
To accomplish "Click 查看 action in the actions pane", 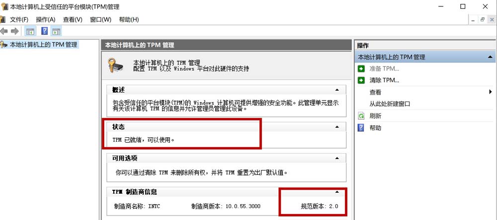I will (375, 92).
